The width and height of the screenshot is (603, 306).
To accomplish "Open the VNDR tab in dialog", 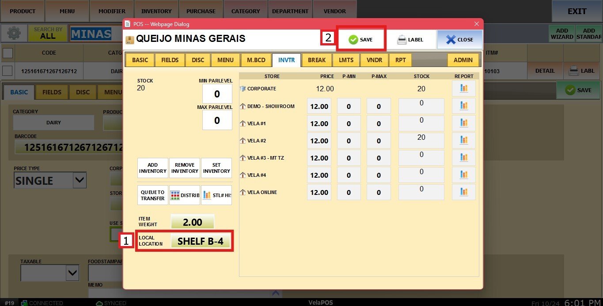I will pos(375,60).
